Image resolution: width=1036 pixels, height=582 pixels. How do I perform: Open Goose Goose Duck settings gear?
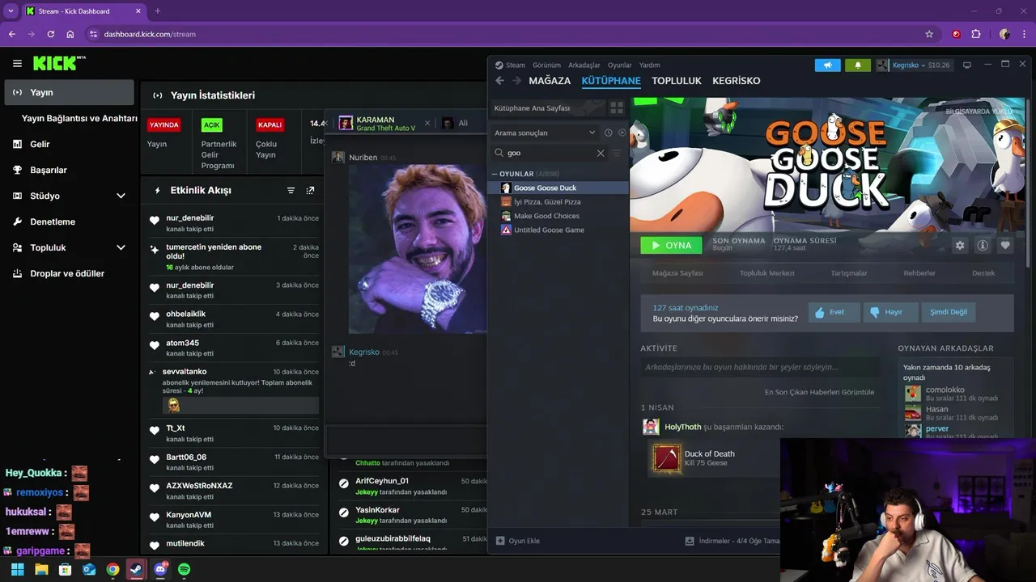click(x=960, y=245)
